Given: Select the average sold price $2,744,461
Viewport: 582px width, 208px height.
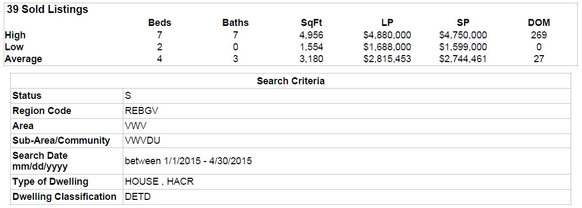Looking at the screenshot, I should (x=463, y=59).
